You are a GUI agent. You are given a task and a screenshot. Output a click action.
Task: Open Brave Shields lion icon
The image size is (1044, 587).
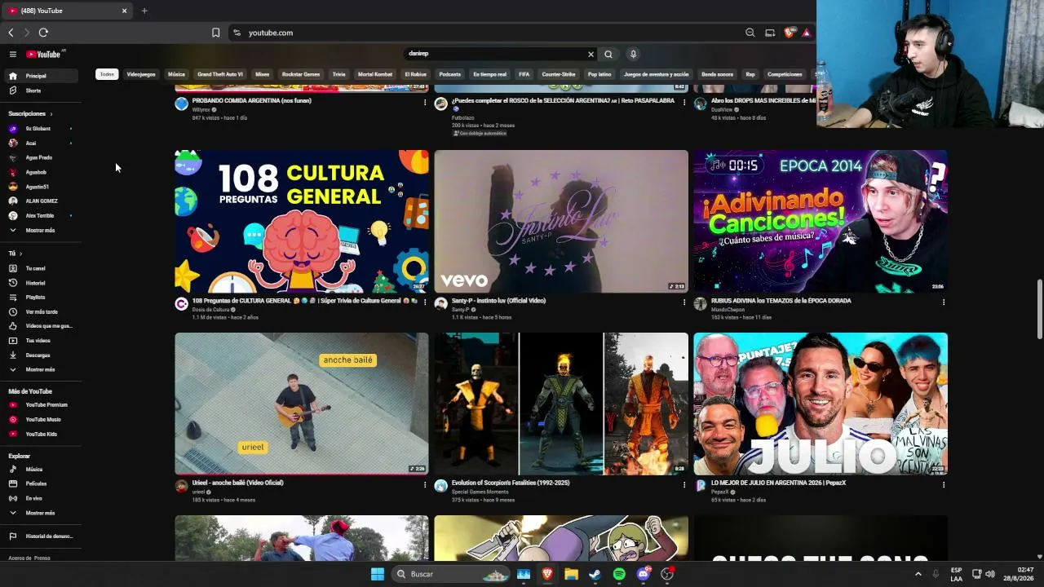pos(789,33)
